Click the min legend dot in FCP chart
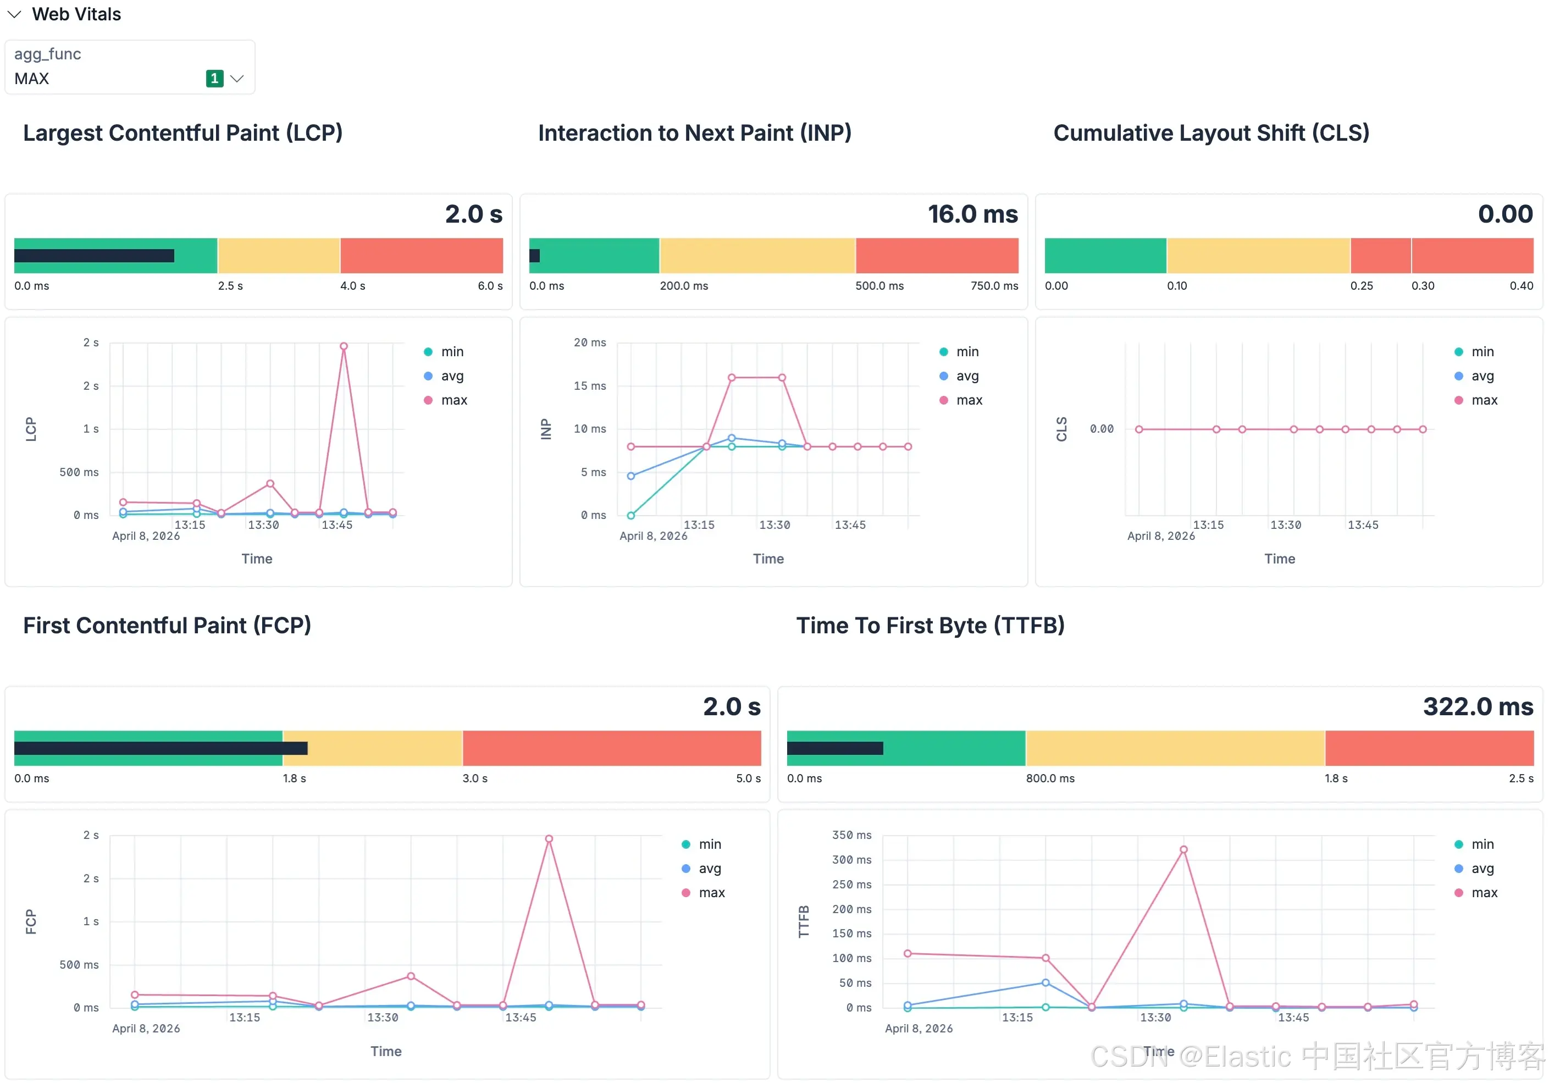 686,844
